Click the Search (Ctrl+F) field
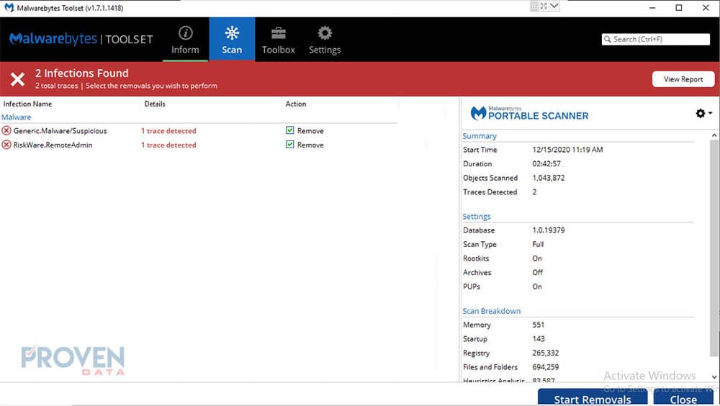720x406 pixels. tap(656, 40)
